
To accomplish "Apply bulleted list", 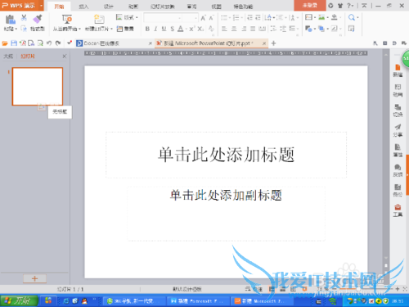I will tap(224, 18).
